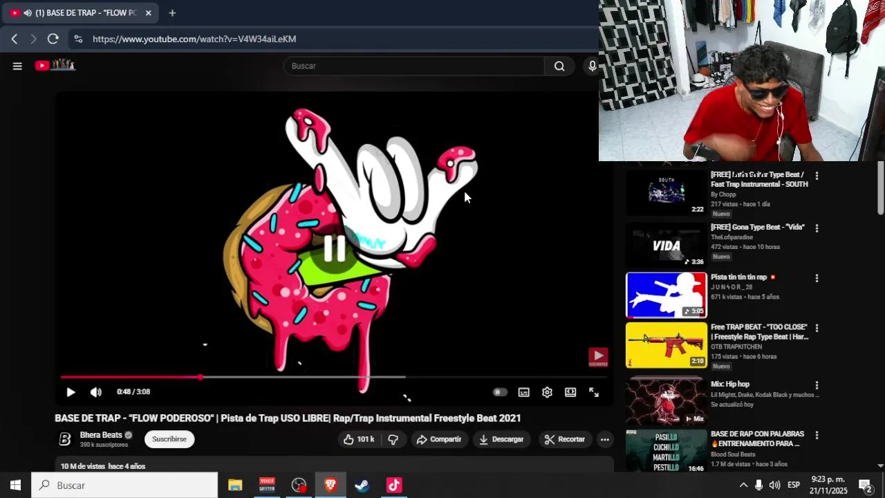Dislike the video
The height and width of the screenshot is (498, 885).
tap(393, 439)
